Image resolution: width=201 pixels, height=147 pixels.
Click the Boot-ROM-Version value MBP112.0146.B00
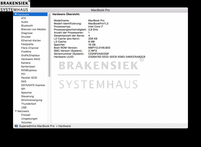tap(99, 48)
